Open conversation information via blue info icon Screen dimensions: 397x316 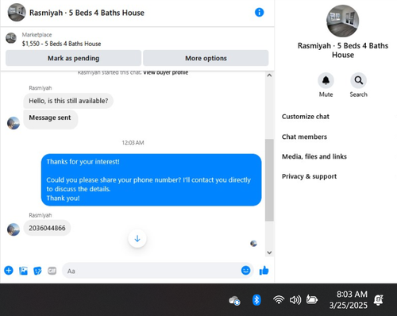(x=259, y=12)
